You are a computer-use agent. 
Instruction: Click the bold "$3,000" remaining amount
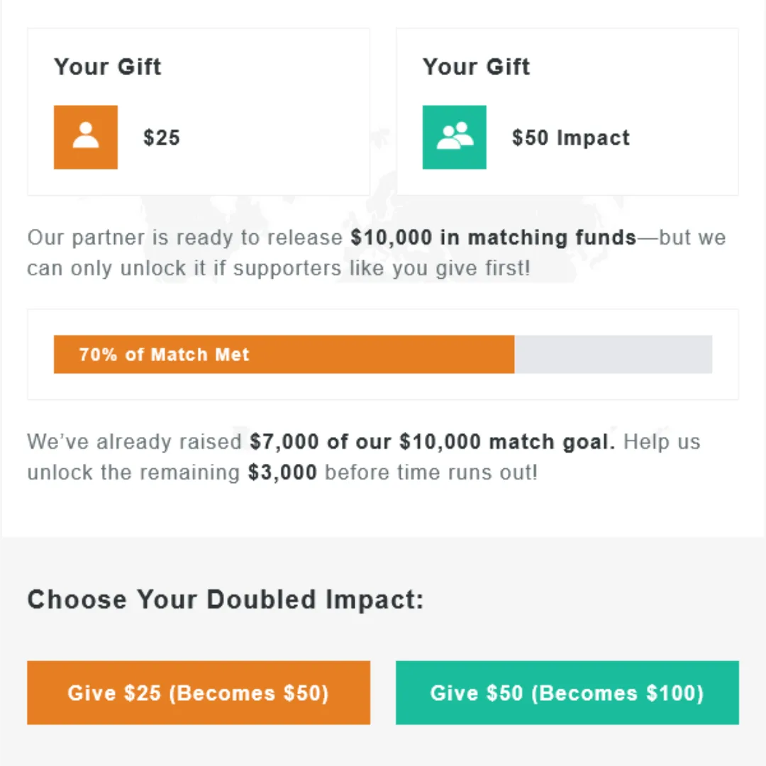282,472
